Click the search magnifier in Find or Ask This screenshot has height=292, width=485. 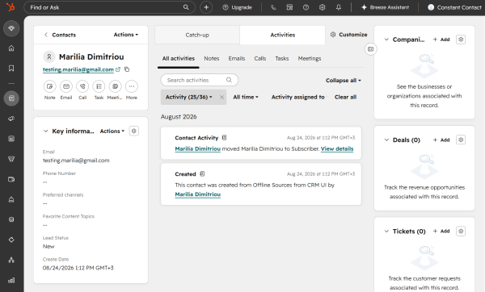(x=186, y=7)
